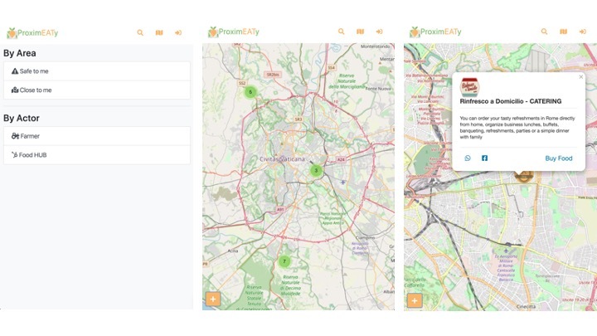Screen dimensions: 597x336
Task: Close the Rinfresco a Domicilio popup
Action: point(581,77)
